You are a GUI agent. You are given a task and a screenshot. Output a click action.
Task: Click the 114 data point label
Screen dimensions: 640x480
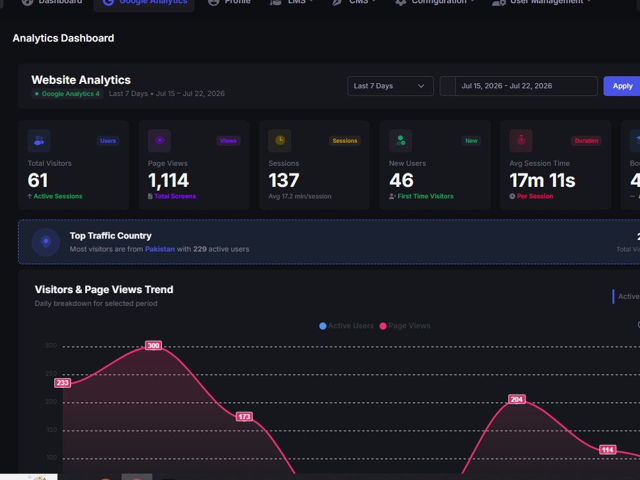[x=607, y=450]
